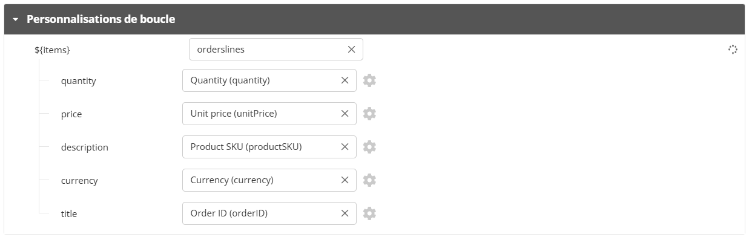Open settings gear for title field
Viewport: 752px width, 240px height.
[x=369, y=213]
